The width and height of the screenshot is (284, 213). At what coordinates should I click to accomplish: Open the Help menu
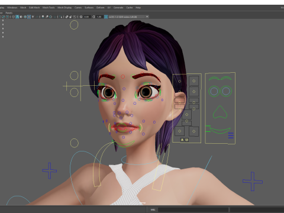[138, 8]
